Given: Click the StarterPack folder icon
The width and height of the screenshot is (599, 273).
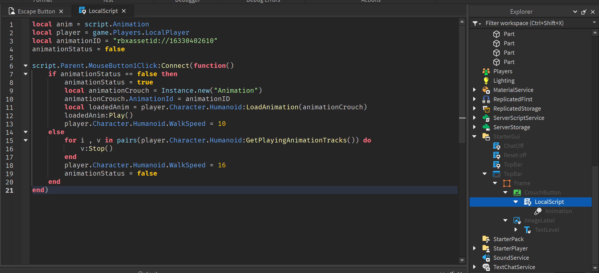Looking at the screenshot, I should [486, 239].
